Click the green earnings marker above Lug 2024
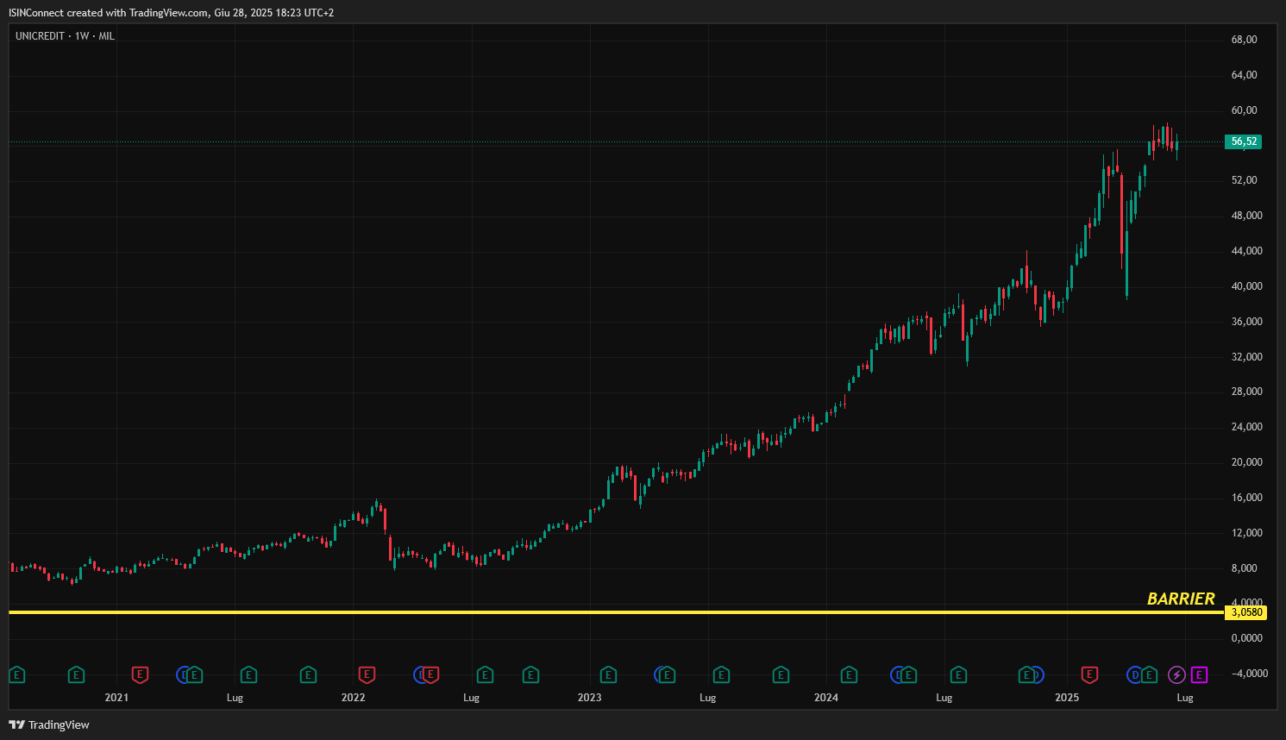 pos(958,675)
